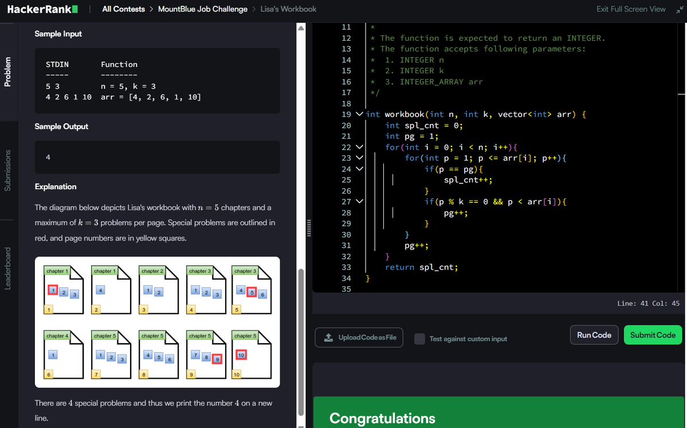This screenshot has height=428, width=687.
Task: Click the 'int pg = 1;' code line
Action: pos(411,136)
